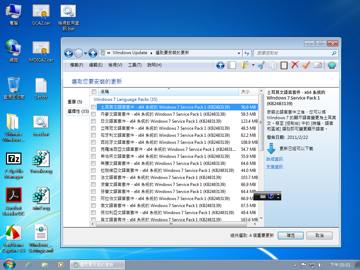Click the breadcrumb arrow after Windows Update

point(151,53)
